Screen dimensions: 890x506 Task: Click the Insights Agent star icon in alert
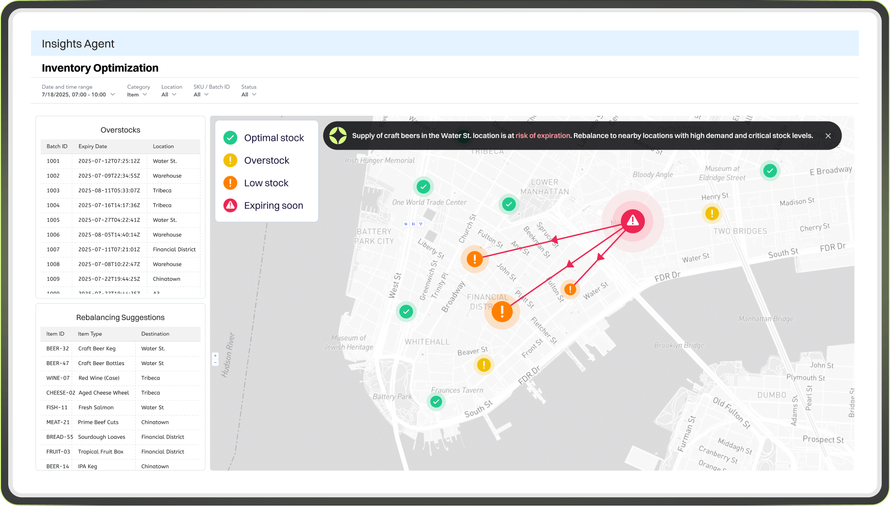338,136
